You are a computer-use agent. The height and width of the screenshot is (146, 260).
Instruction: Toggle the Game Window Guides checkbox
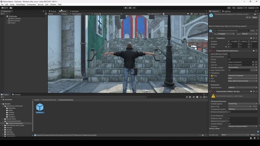click(x=229, y=54)
